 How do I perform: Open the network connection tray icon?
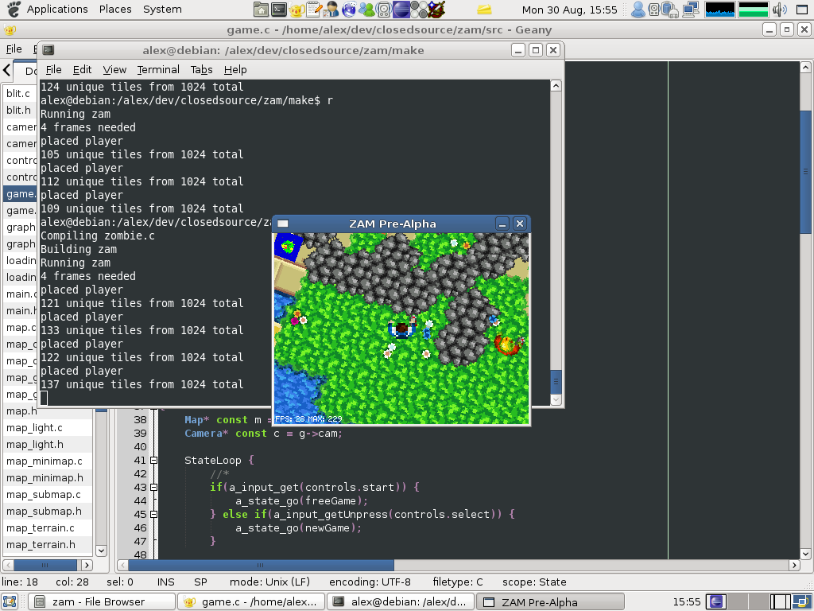691,10
